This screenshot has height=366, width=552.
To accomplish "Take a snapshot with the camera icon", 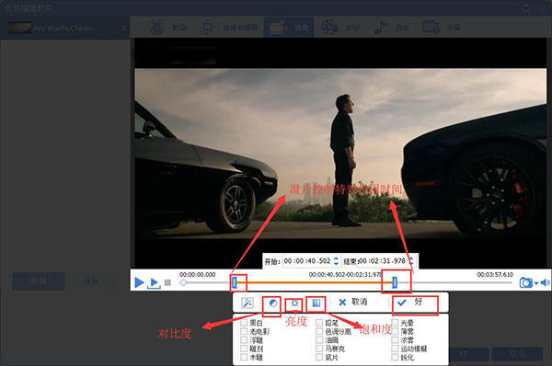I will [x=526, y=282].
